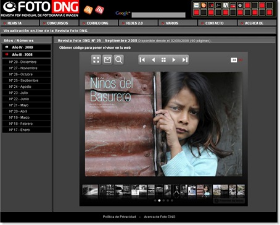The image size is (280, 225).
Task: Open the ACERCA DE menu
Action: (257, 23)
